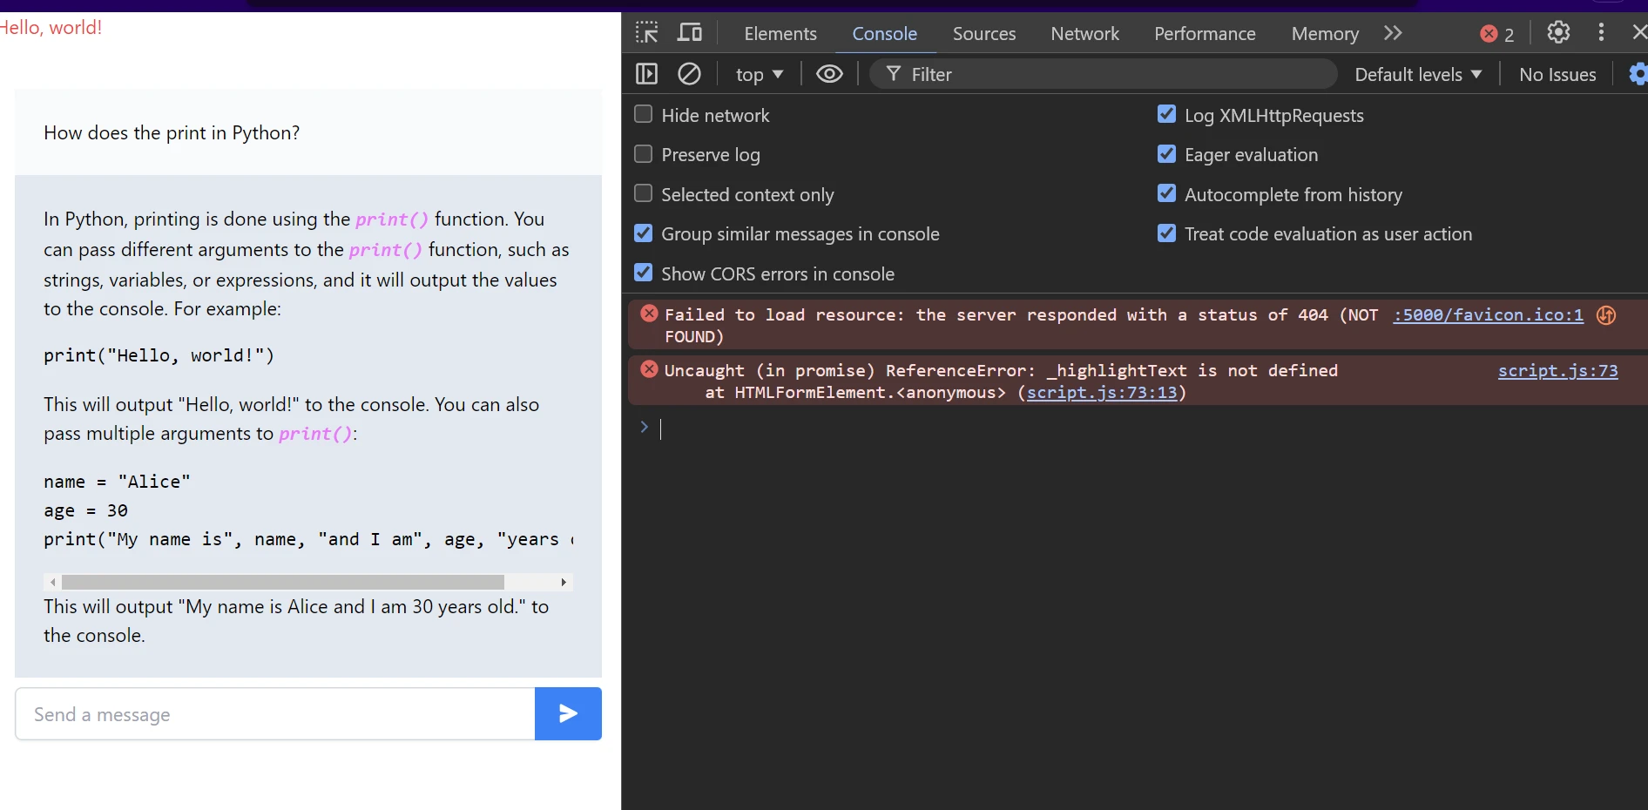This screenshot has width=1648, height=810.
Task: Toggle the device toolbar icon
Action: click(690, 33)
